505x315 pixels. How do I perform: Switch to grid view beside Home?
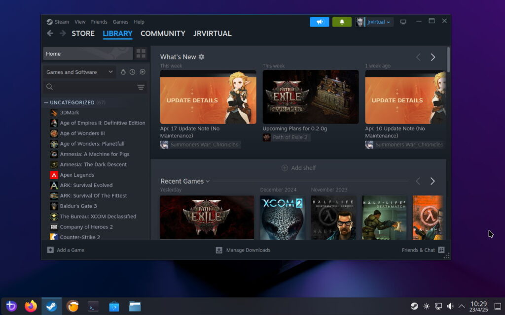tap(141, 53)
